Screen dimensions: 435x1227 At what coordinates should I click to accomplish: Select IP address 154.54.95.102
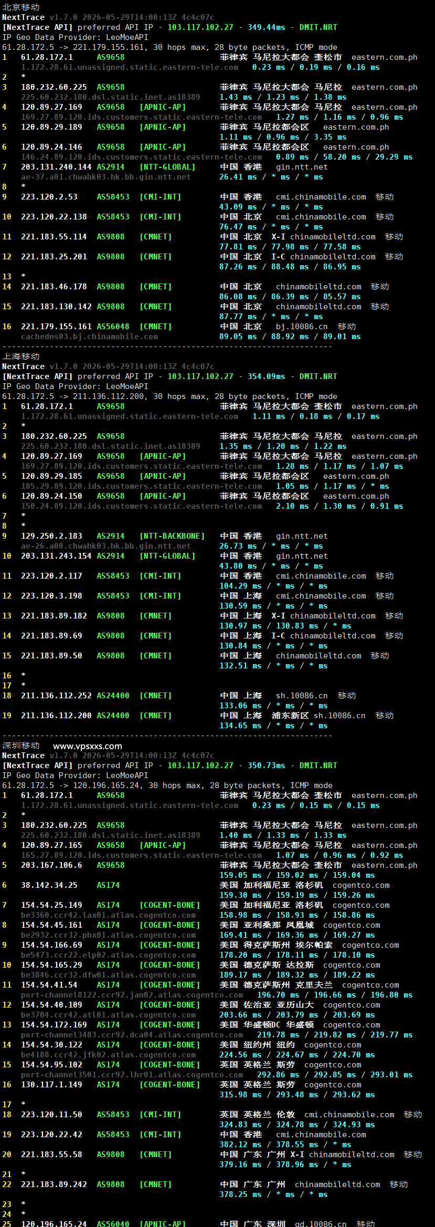pos(51,1065)
